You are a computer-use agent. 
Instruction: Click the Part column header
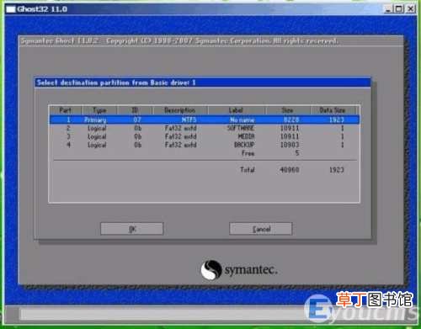(x=66, y=110)
